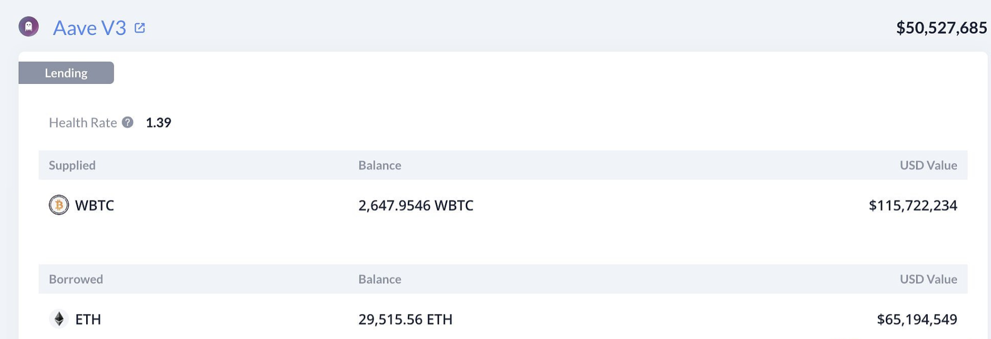Click the 29,515.56 ETH borrowed balance
Screen dimensions: 991x339
[x=405, y=319]
